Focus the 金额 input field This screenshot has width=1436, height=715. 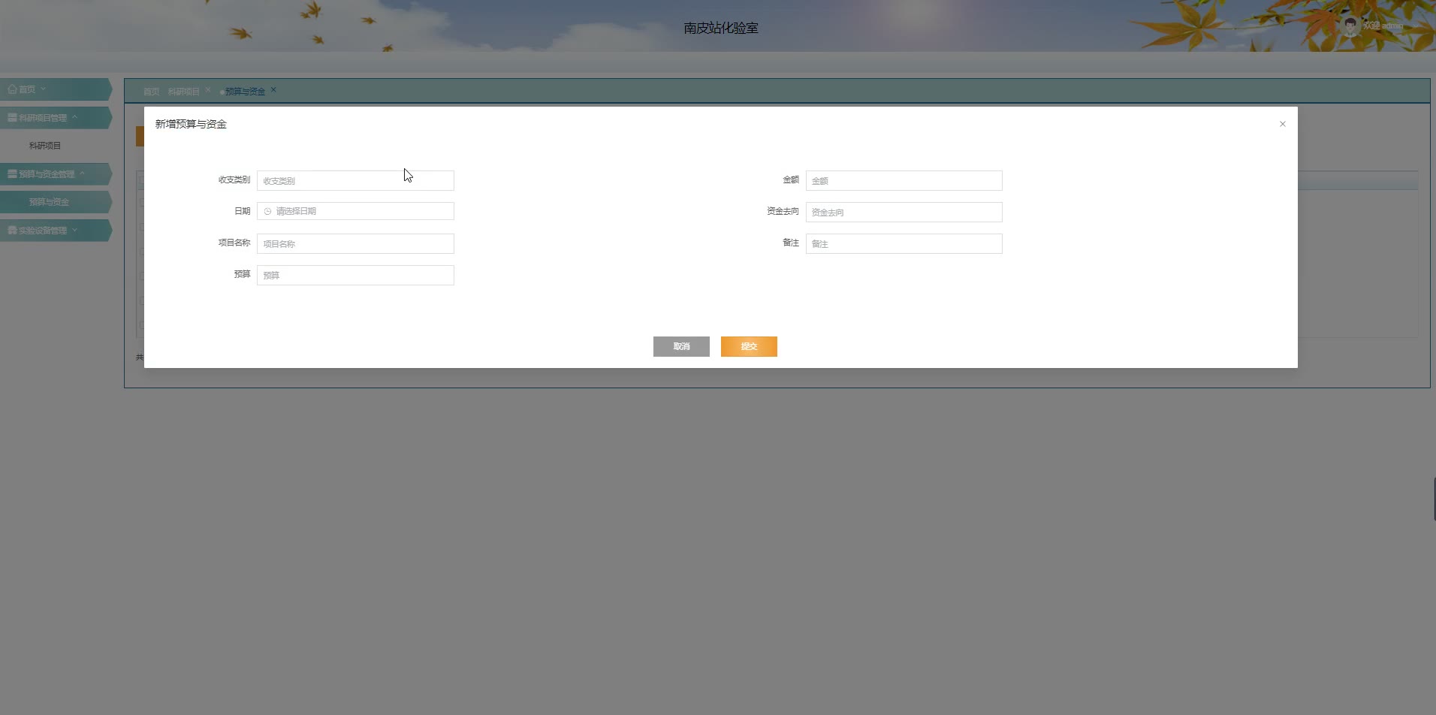pos(904,180)
